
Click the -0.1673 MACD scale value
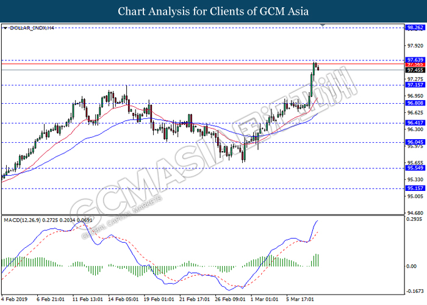pyautogui.click(x=415, y=291)
